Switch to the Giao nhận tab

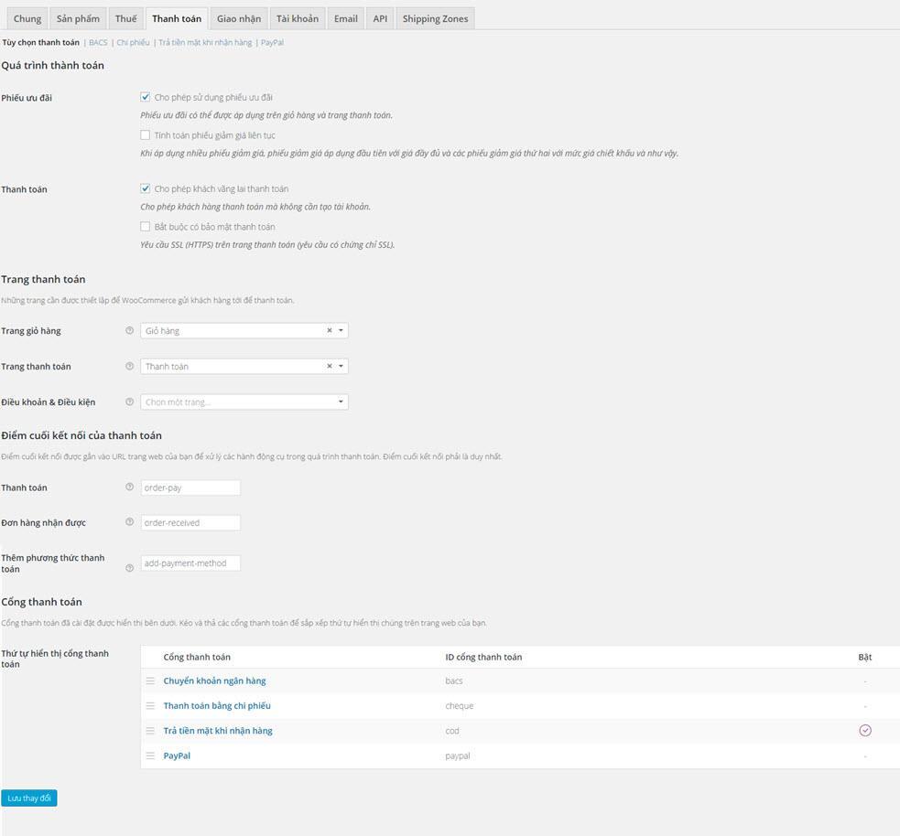pos(238,18)
